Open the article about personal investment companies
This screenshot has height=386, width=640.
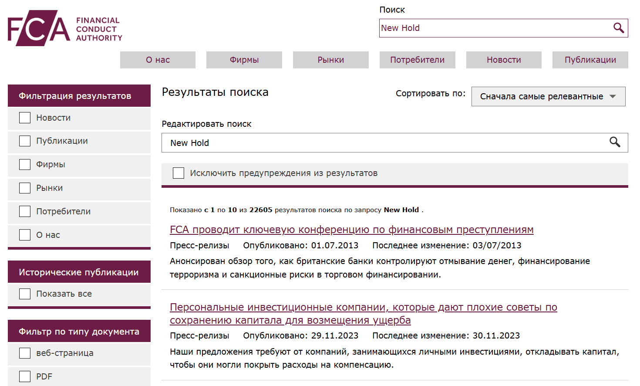coord(364,307)
